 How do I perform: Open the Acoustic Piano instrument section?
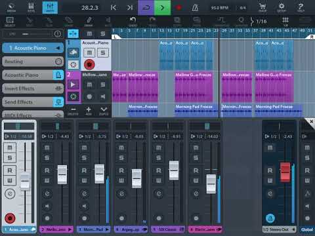[33, 75]
